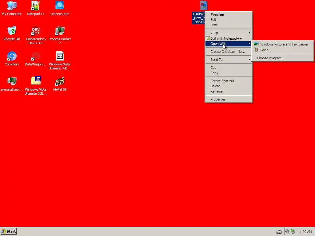Click the Windows Picture and Fax Viewer icon
The width and height of the screenshot is (315, 236).
point(256,44)
